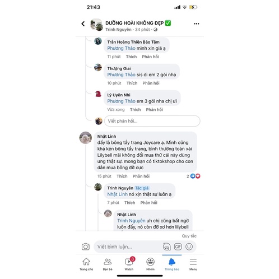Viewport: 279px width, 279px height.
Task: Open the Thông báo notifications bell
Action: point(172,264)
